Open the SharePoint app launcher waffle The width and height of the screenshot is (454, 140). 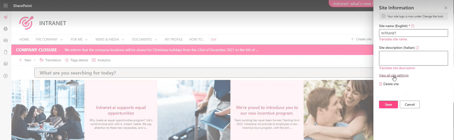pos(5,6)
